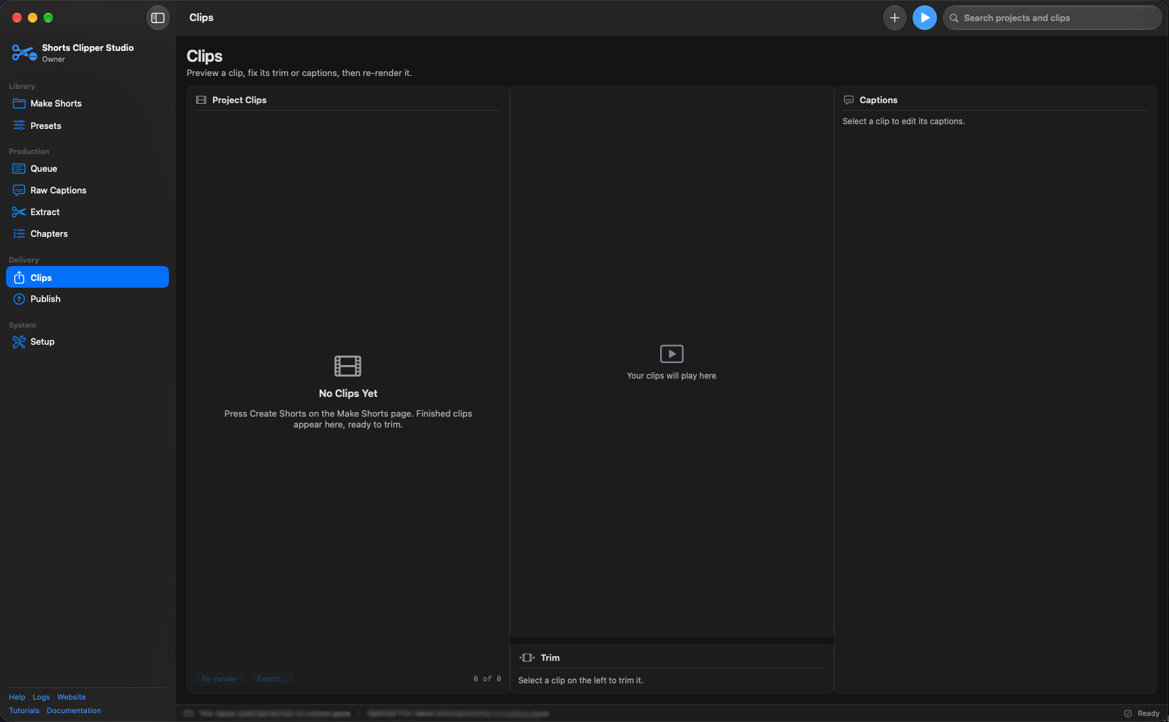Click the disabled Re-render button
The image size is (1169, 722).
[220, 679]
